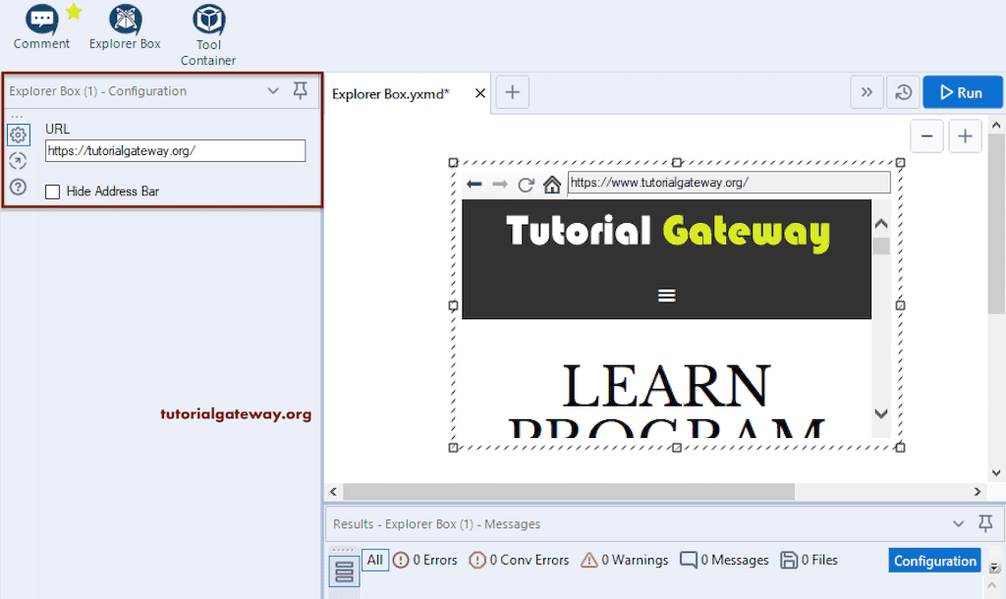Image resolution: width=1006 pixels, height=599 pixels.
Task: Collapse the Results panel chevron
Action: coord(960,523)
